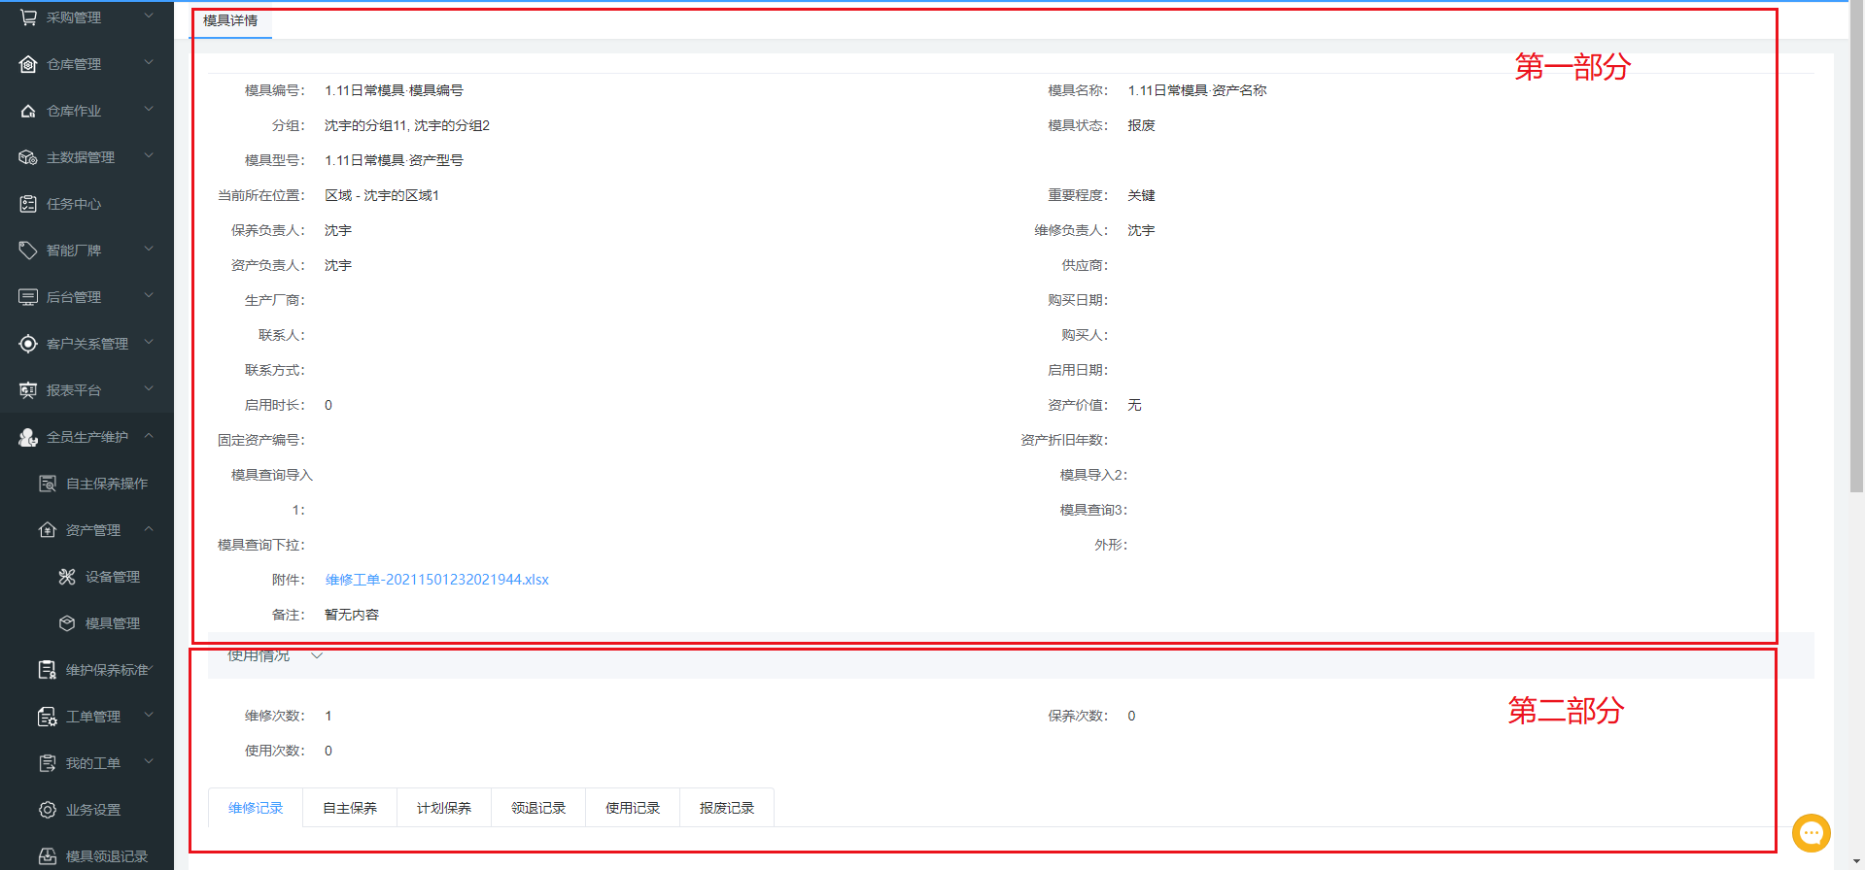This screenshot has width=1865, height=870.
Task: Open the orange chat support bubble
Action: pos(1811,832)
